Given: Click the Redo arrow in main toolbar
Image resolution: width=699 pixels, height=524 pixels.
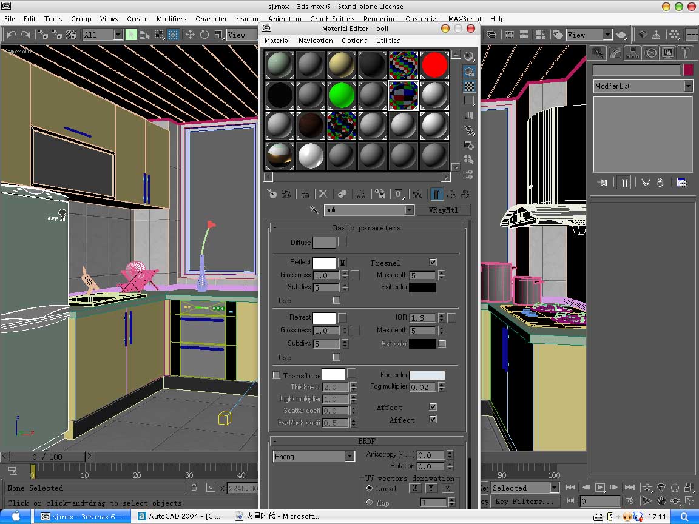Looking at the screenshot, I should click(x=26, y=35).
